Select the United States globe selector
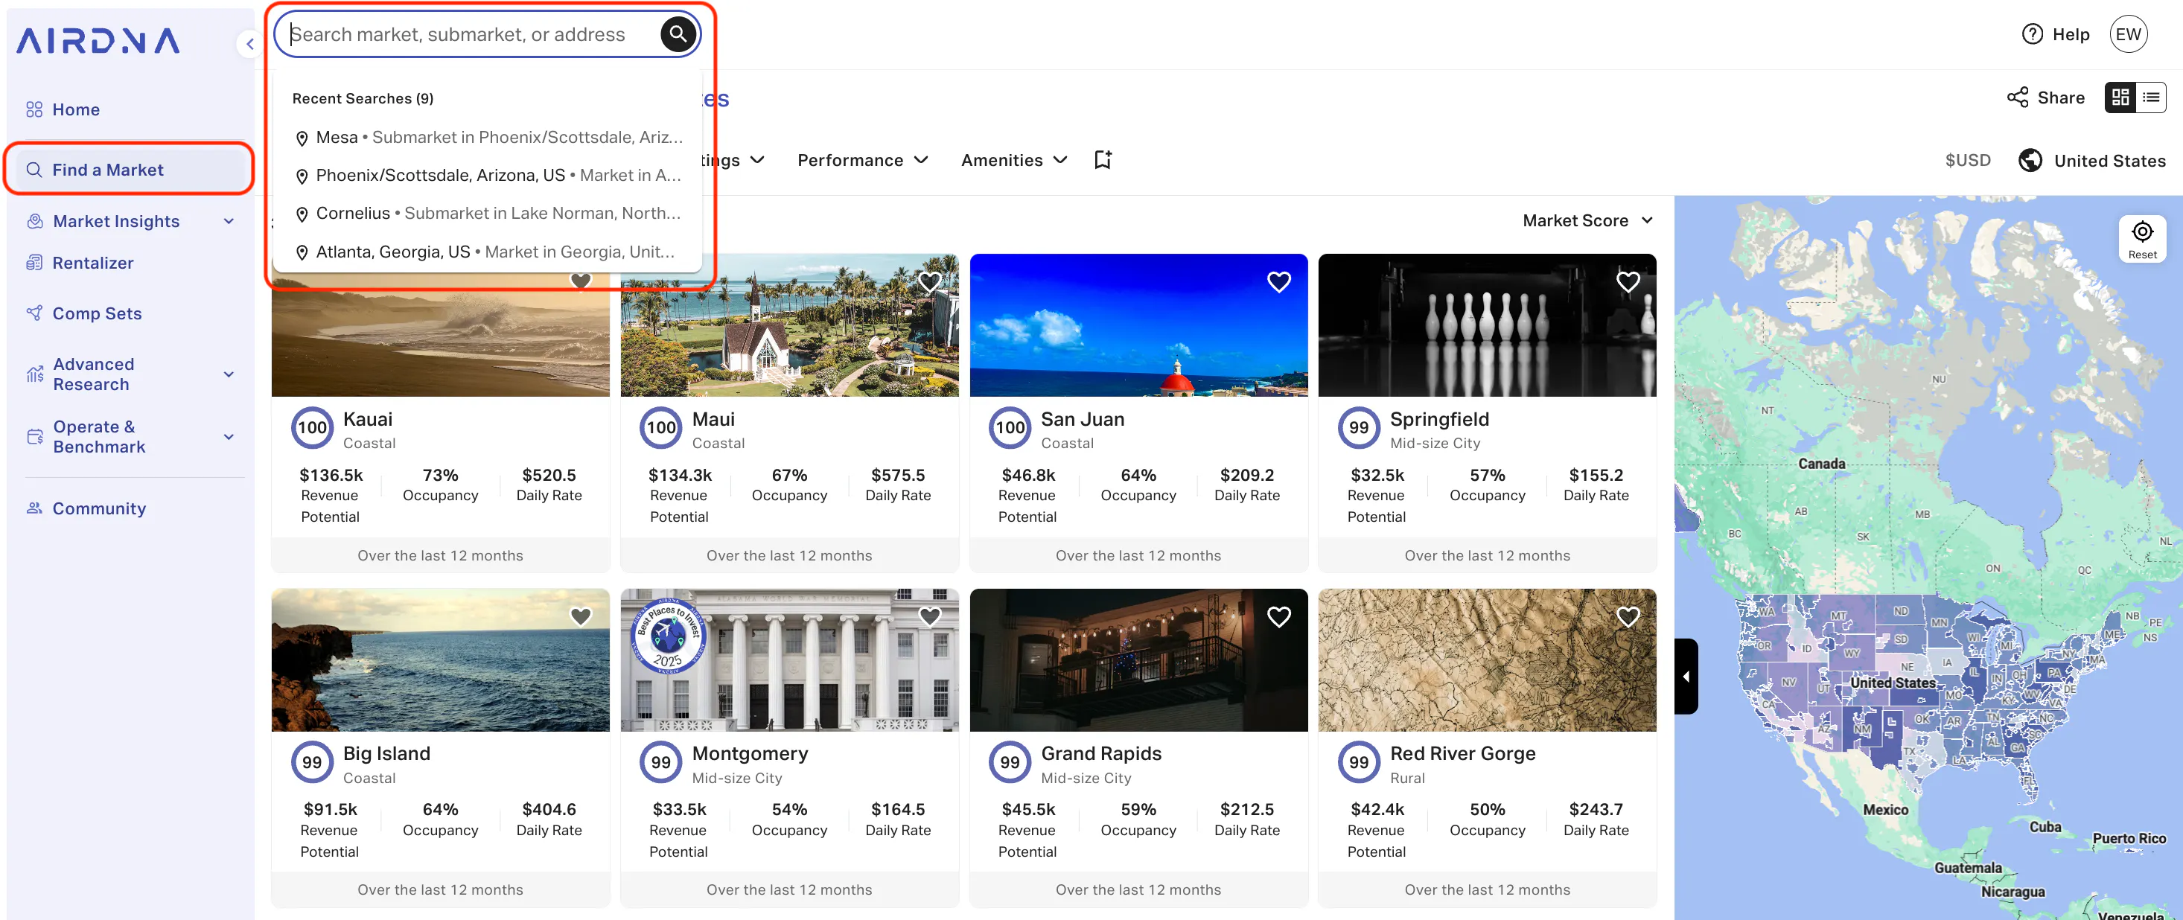Image resolution: width=2183 pixels, height=920 pixels. 2091,160
